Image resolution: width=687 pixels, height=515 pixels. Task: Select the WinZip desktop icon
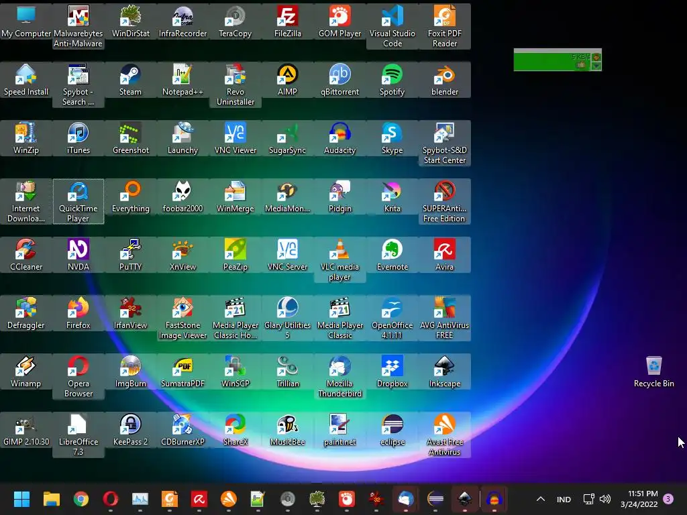pos(26,138)
